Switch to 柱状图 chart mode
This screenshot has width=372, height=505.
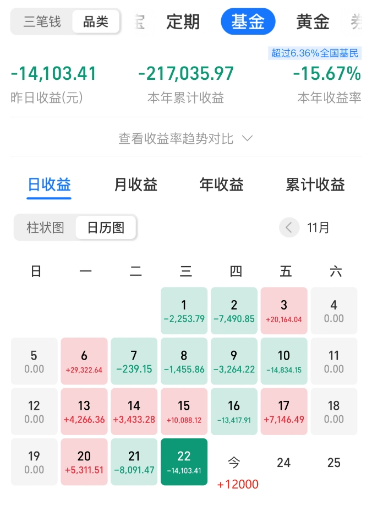[x=45, y=227]
